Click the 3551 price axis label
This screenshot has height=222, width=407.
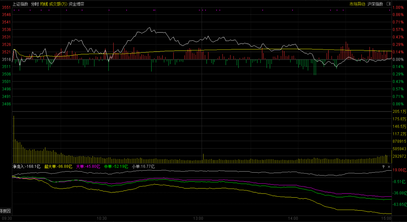point(6,7)
